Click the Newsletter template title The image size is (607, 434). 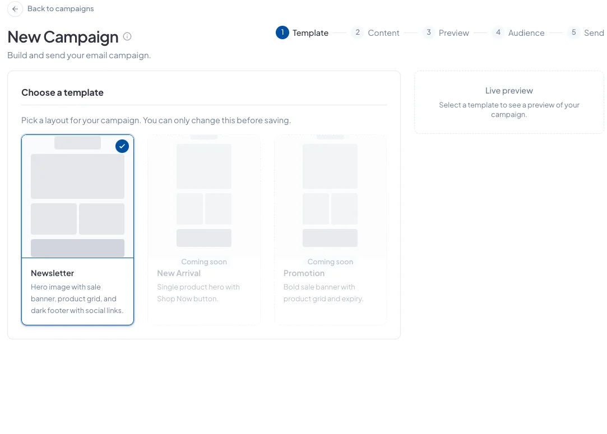[x=52, y=273]
